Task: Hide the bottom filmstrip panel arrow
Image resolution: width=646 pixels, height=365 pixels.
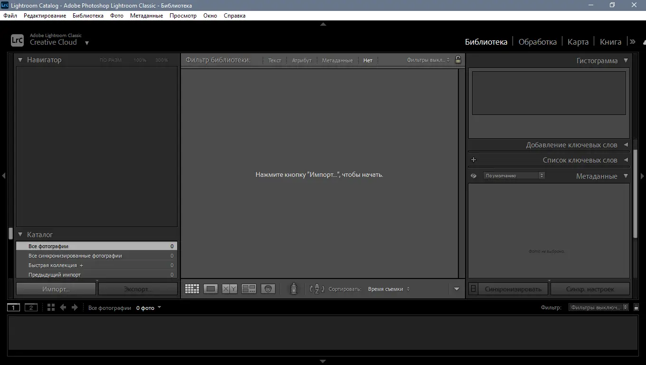Action: coord(323,361)
